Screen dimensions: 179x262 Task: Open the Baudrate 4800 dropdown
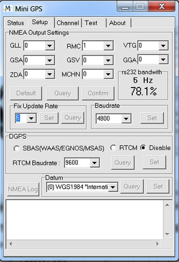click(x=126, y=118)
